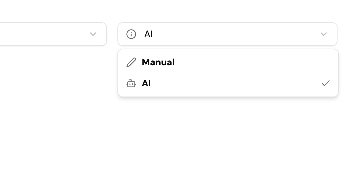Click empty space inside the AI combo box
This screenshot has height=193, width=350.
[x=230, y=34]
